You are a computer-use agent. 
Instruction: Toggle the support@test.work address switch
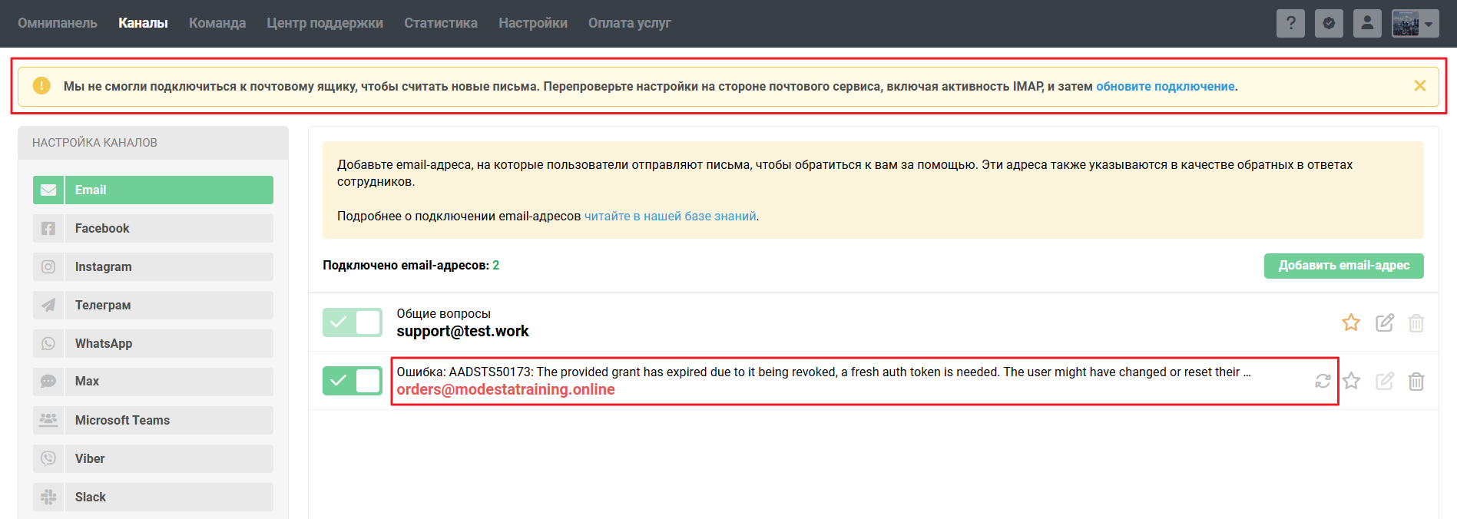(353, 322)
